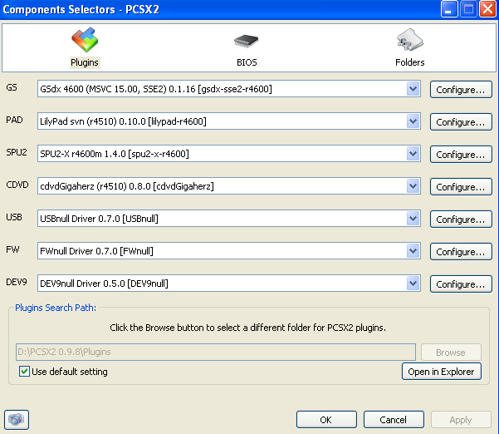The height and width of the screenshot is (434, 499).
Task: Click the camera screenshot icon button
Action: point(17,420)
